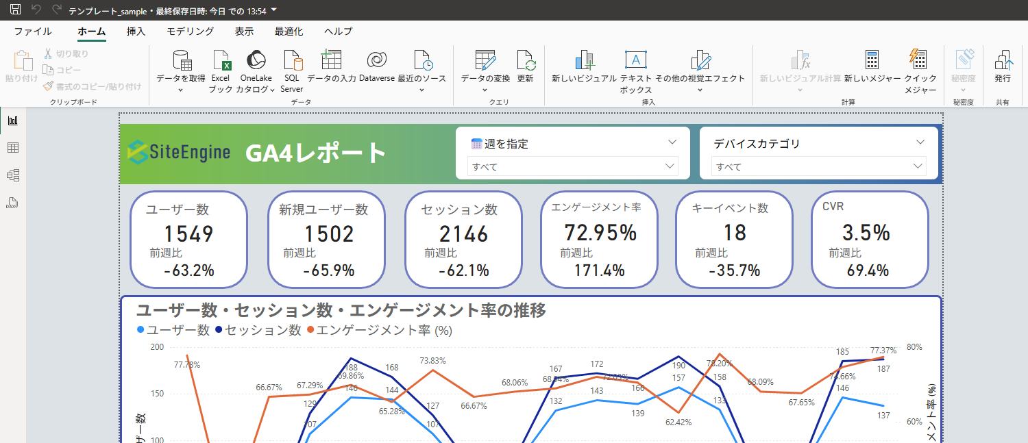This screenshot has height=443, width=1028.
Task: Click the 69.4% 前週比 value under CVR
Action: point(868,270)
